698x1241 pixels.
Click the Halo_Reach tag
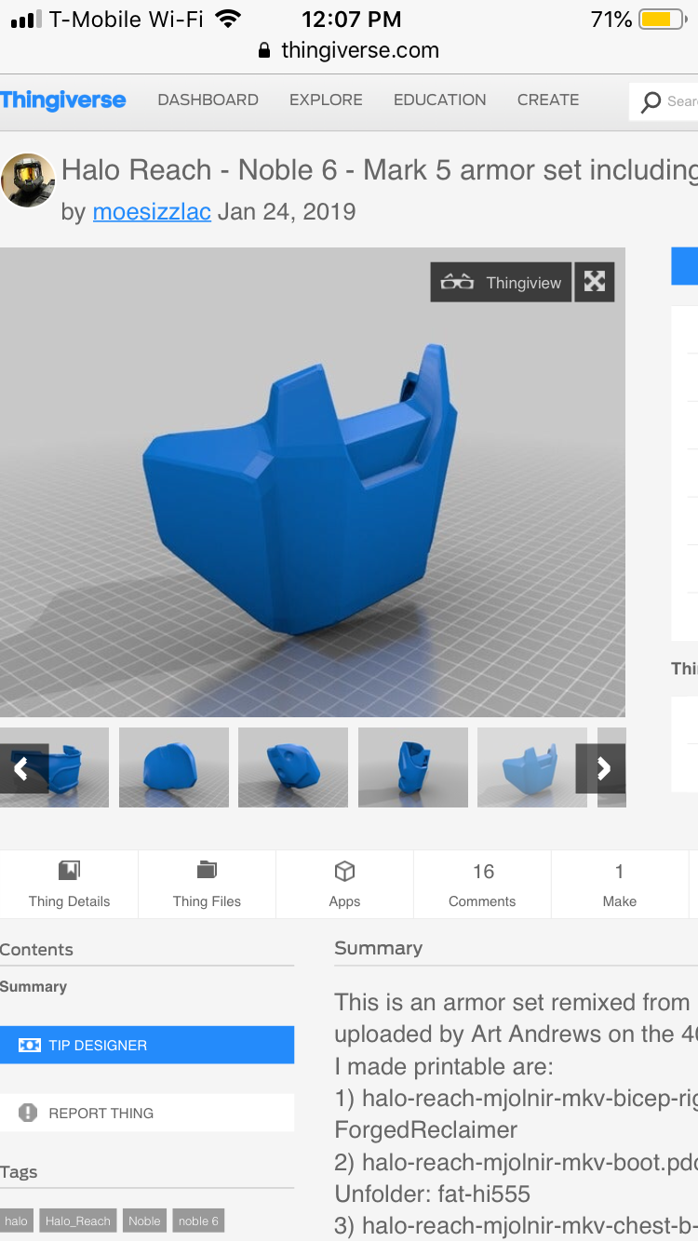point(78,1221)
